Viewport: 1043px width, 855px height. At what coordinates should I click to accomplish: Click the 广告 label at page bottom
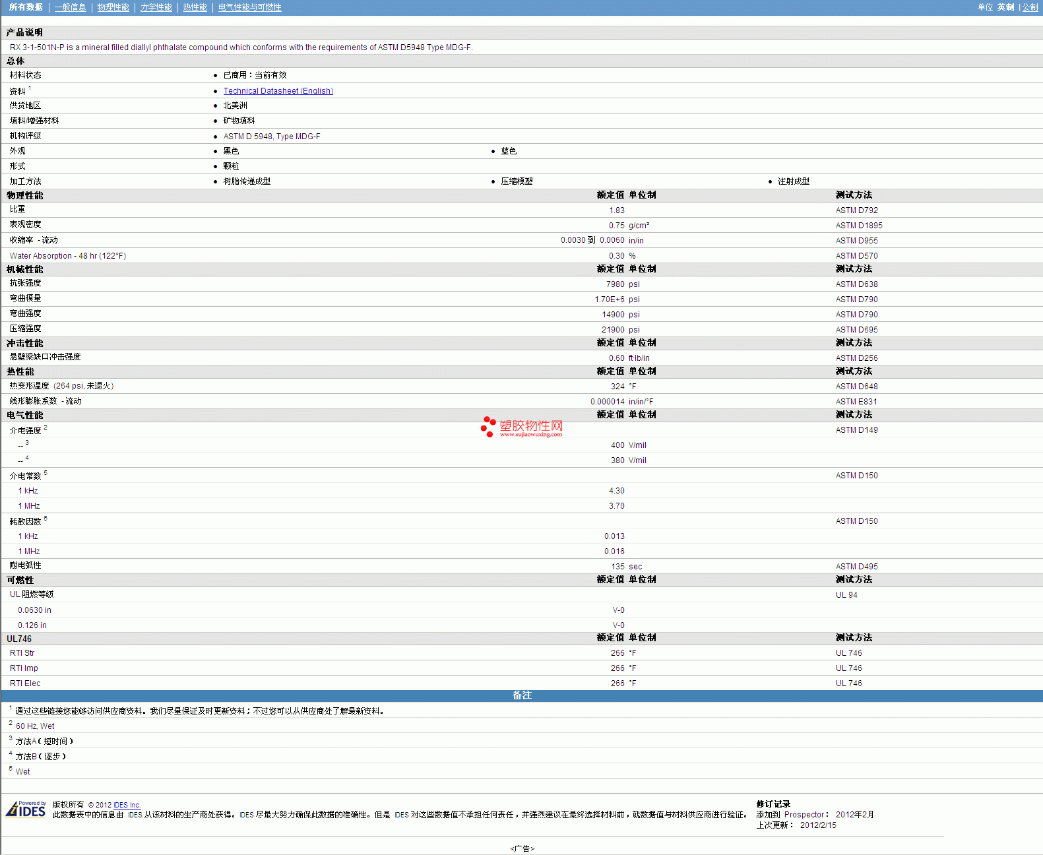522,848
